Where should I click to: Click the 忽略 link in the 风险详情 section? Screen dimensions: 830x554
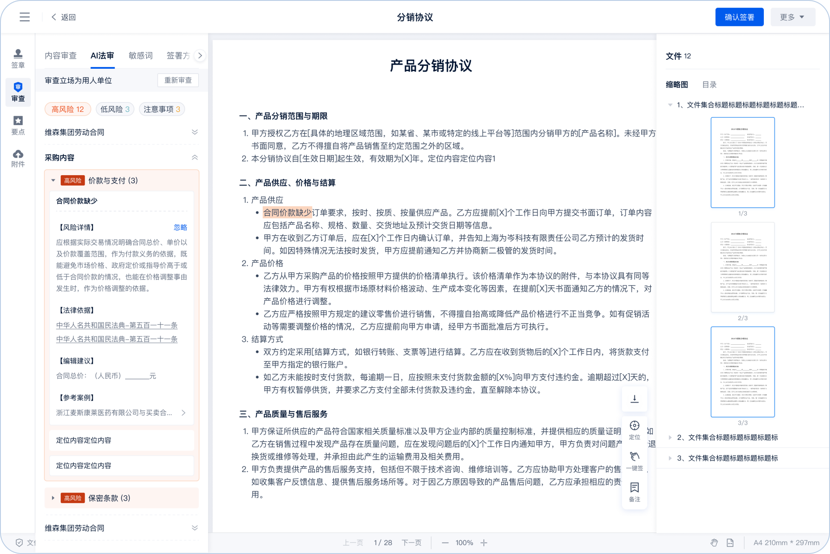point(180,227)
